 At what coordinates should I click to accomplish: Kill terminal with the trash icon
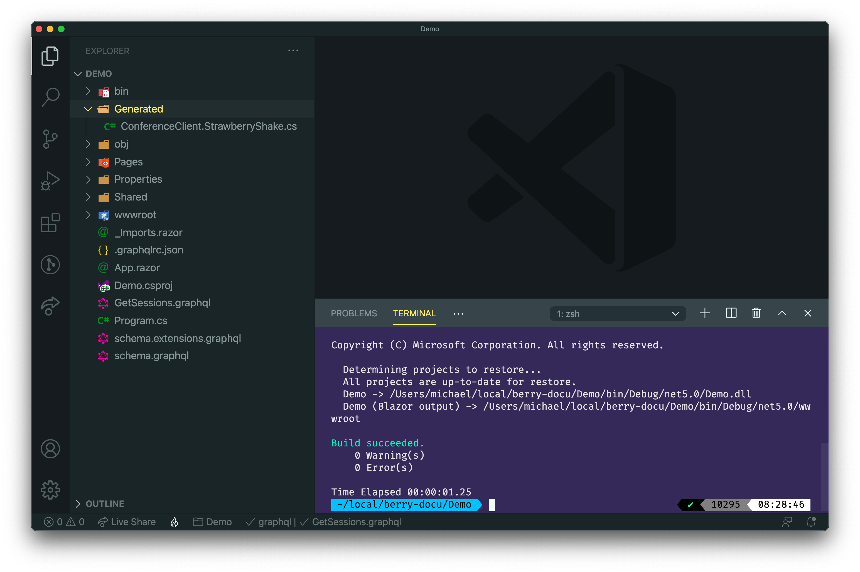[x=756, y=313]
